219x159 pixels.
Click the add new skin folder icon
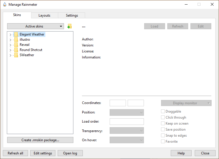pyautogui.click(x=69, y=26)
